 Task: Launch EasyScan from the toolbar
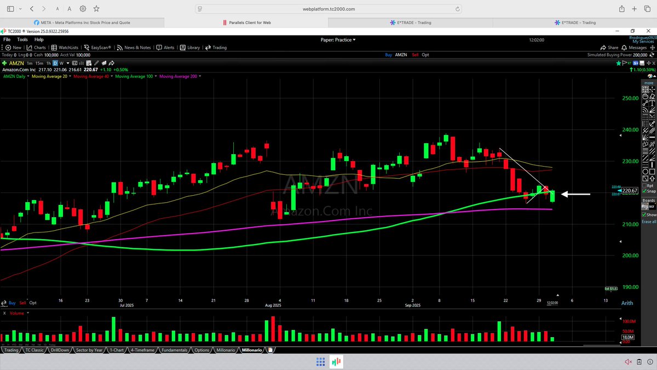[97, 48]
